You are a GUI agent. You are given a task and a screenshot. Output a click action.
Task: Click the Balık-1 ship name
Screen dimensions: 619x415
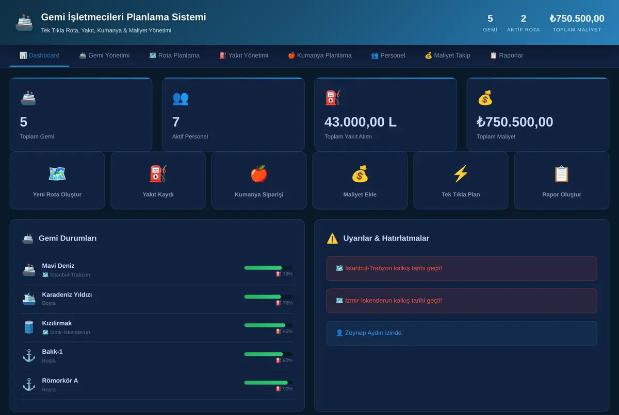click(x=53, y=352)
